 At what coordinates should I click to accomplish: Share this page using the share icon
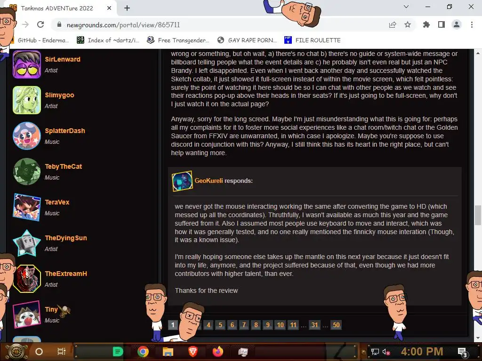coord(393,25)
